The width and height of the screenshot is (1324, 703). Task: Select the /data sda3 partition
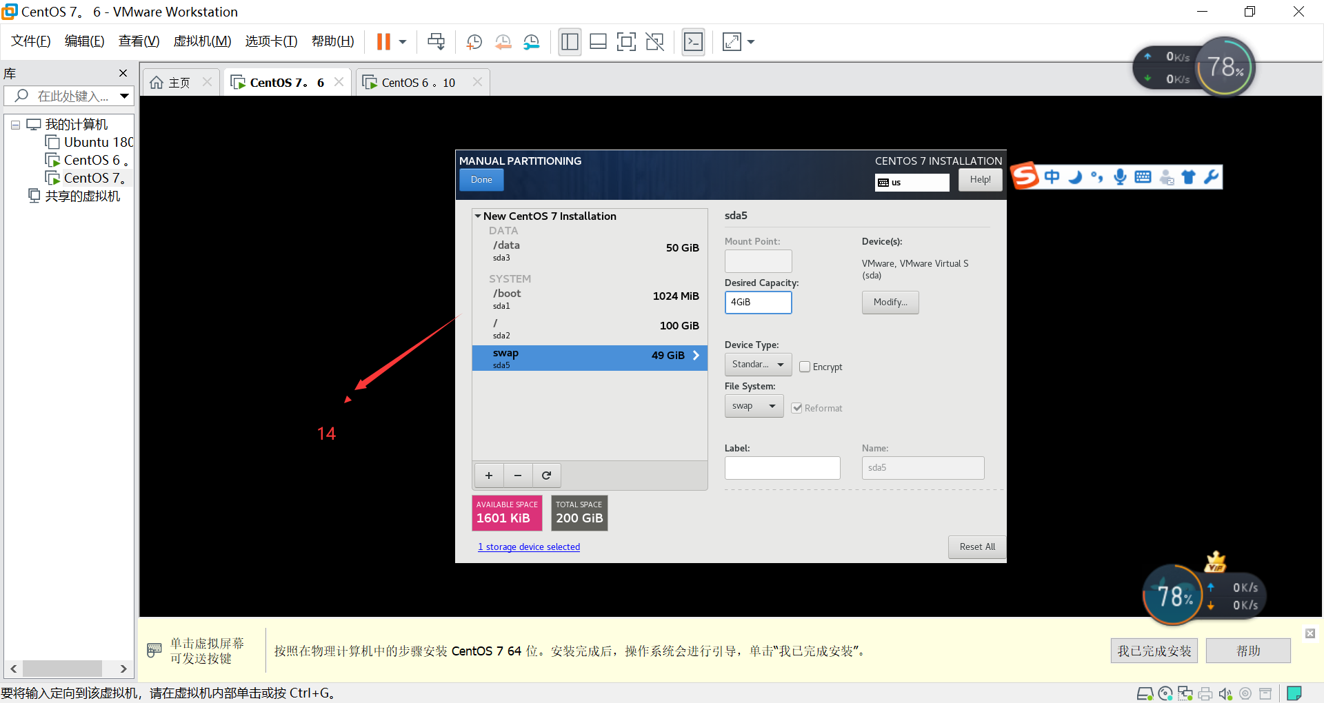pyautogui.click(x=590, y=251)
